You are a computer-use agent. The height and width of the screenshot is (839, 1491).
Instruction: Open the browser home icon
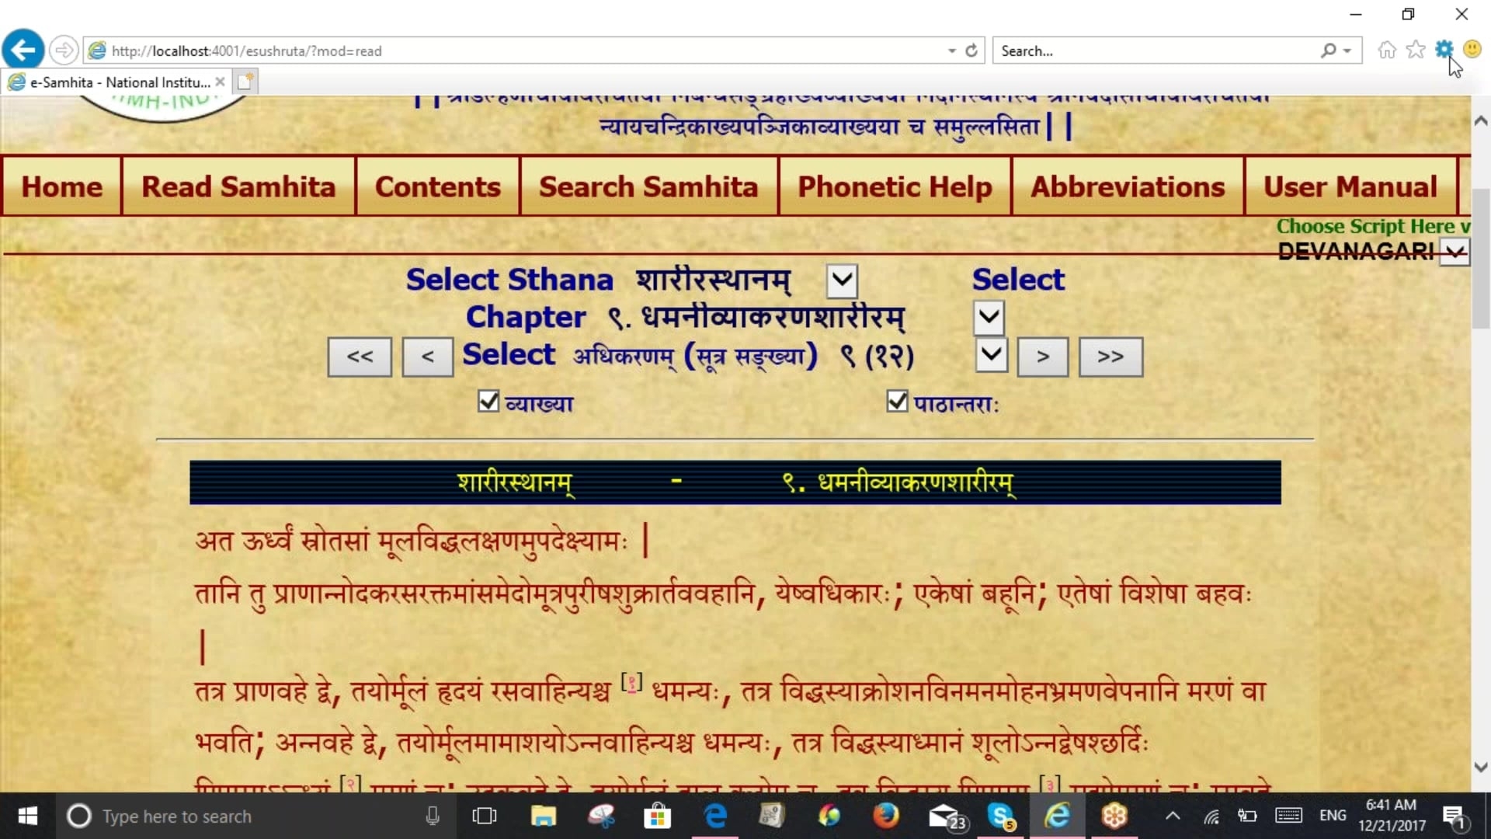pyautogui.click(x=1387, y=50)
